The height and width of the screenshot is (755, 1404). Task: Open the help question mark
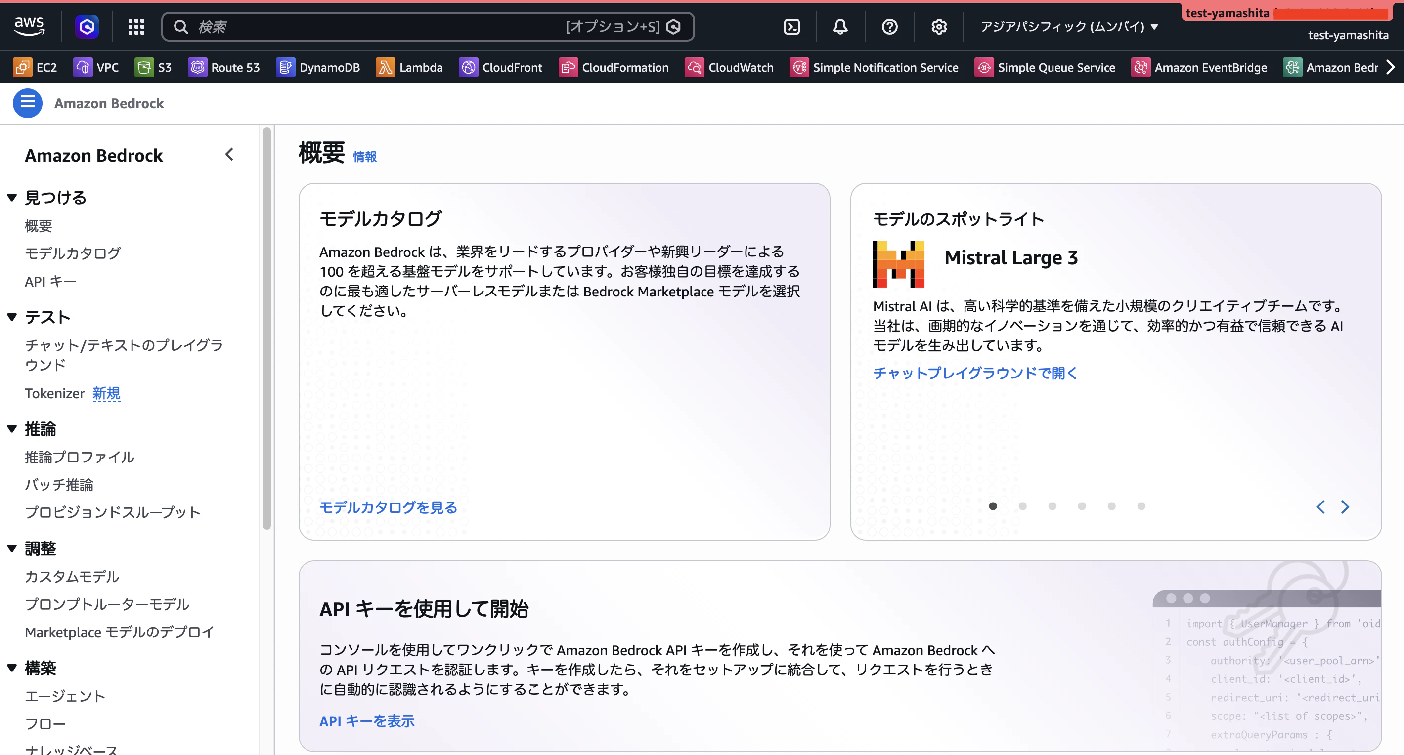click(889, 26)
